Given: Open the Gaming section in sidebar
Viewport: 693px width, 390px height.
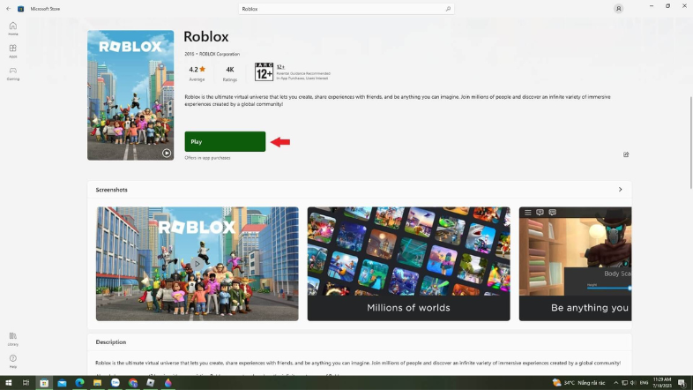Looking at the screenshot, I should 12,72.
